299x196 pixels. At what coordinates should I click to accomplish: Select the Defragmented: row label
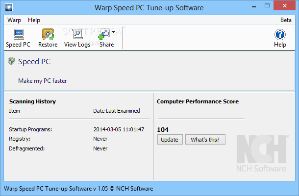click(26, 148)
